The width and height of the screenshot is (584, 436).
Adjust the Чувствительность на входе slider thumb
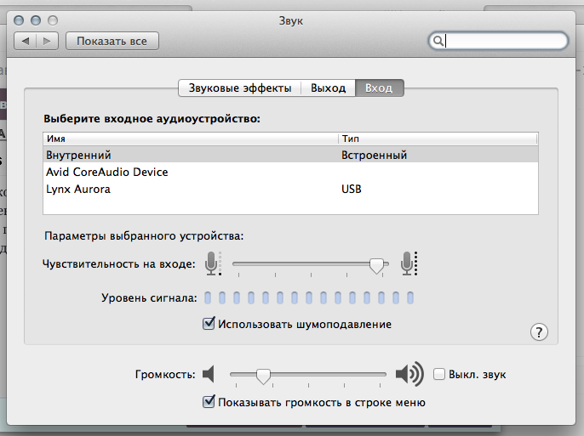[x=376, y=265]
